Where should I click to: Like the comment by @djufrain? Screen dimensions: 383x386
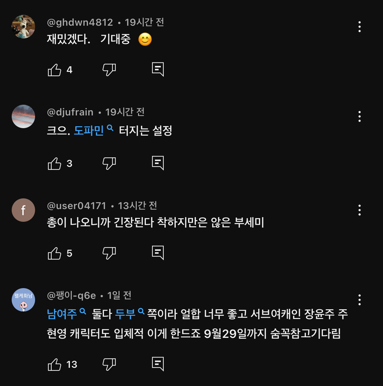tap(55, 163)
